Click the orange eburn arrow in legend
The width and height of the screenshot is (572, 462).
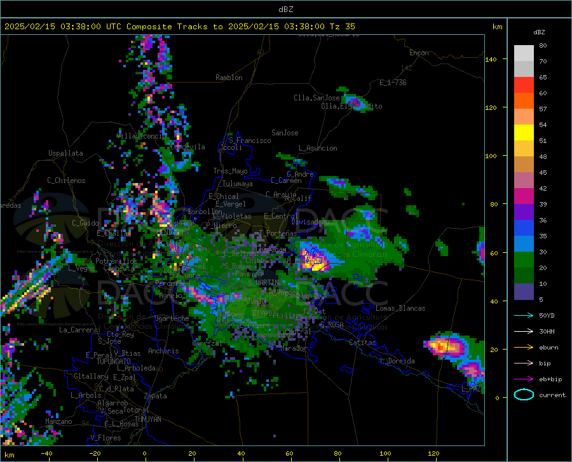[x=524, y=347]
